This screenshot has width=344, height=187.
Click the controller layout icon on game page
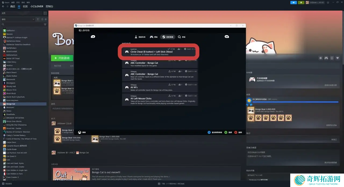(326, 58)
